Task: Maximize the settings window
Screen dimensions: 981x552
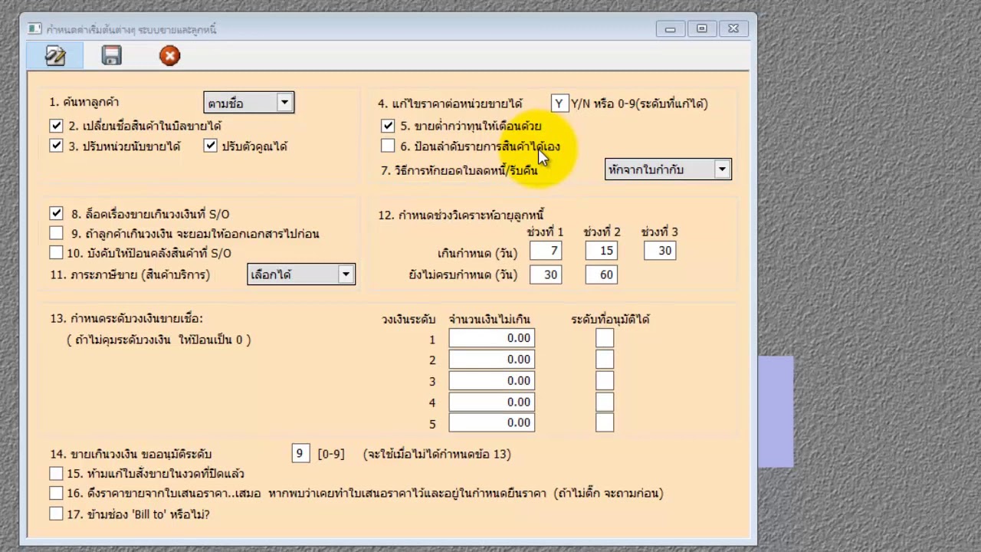Action: tap(702, 29)
